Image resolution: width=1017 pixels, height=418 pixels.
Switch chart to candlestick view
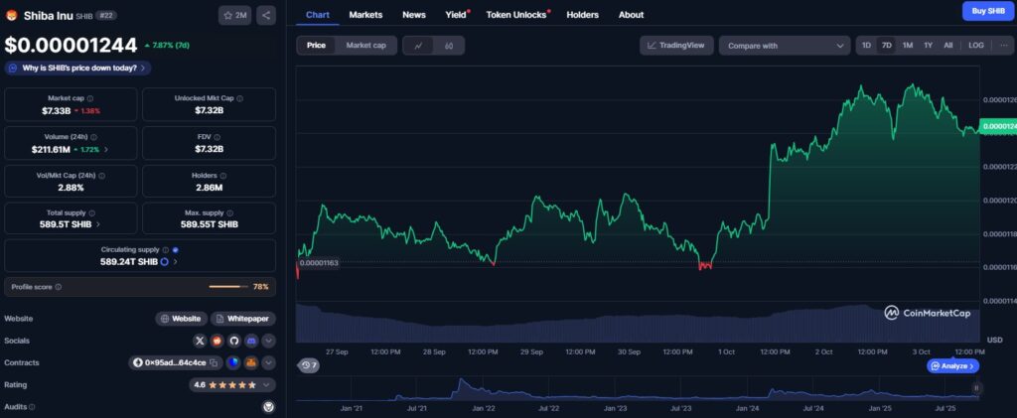(x=449, y=46)
